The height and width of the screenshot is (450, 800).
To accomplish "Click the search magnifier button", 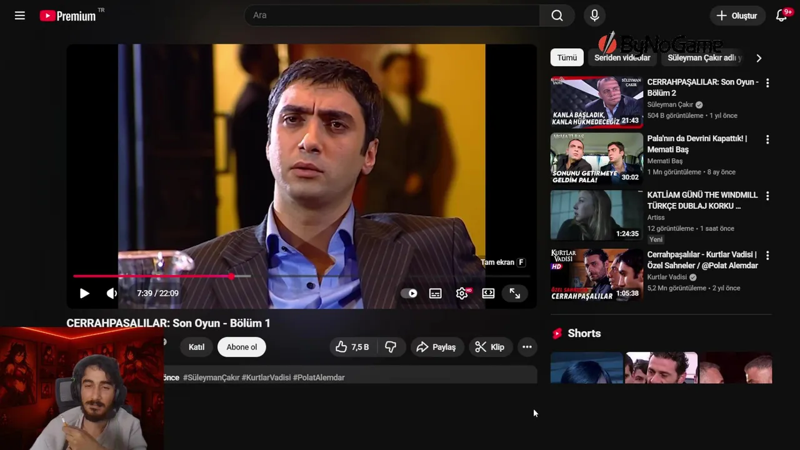I will (x=557, y=16).
